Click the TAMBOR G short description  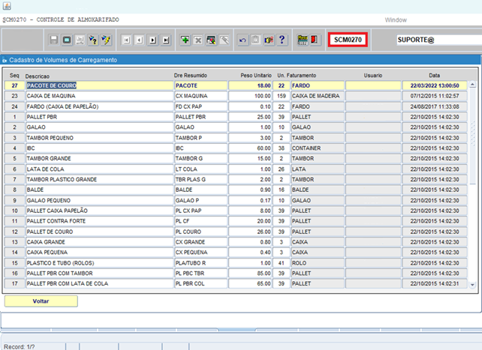pos(200,159)
